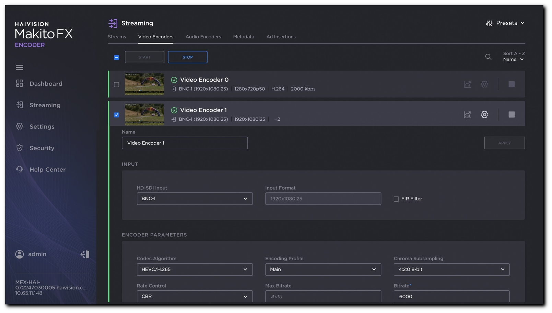
Task: Click the H.264 label on Encoder 0
Action: point(278,89)
